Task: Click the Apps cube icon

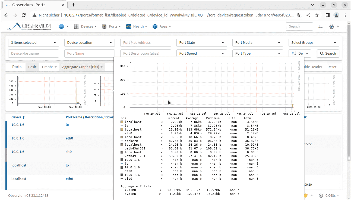Action: pyautogui.click(x=155, y=26)
